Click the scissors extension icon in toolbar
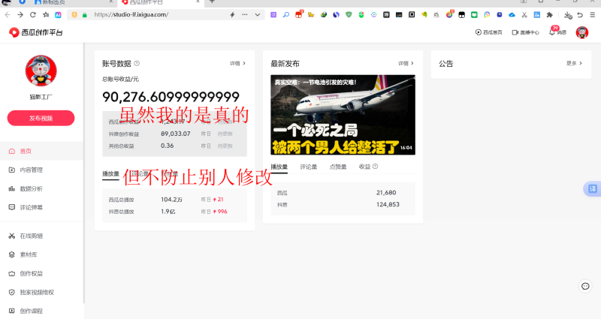The image size is (601, 319). (x=524, y=14)
